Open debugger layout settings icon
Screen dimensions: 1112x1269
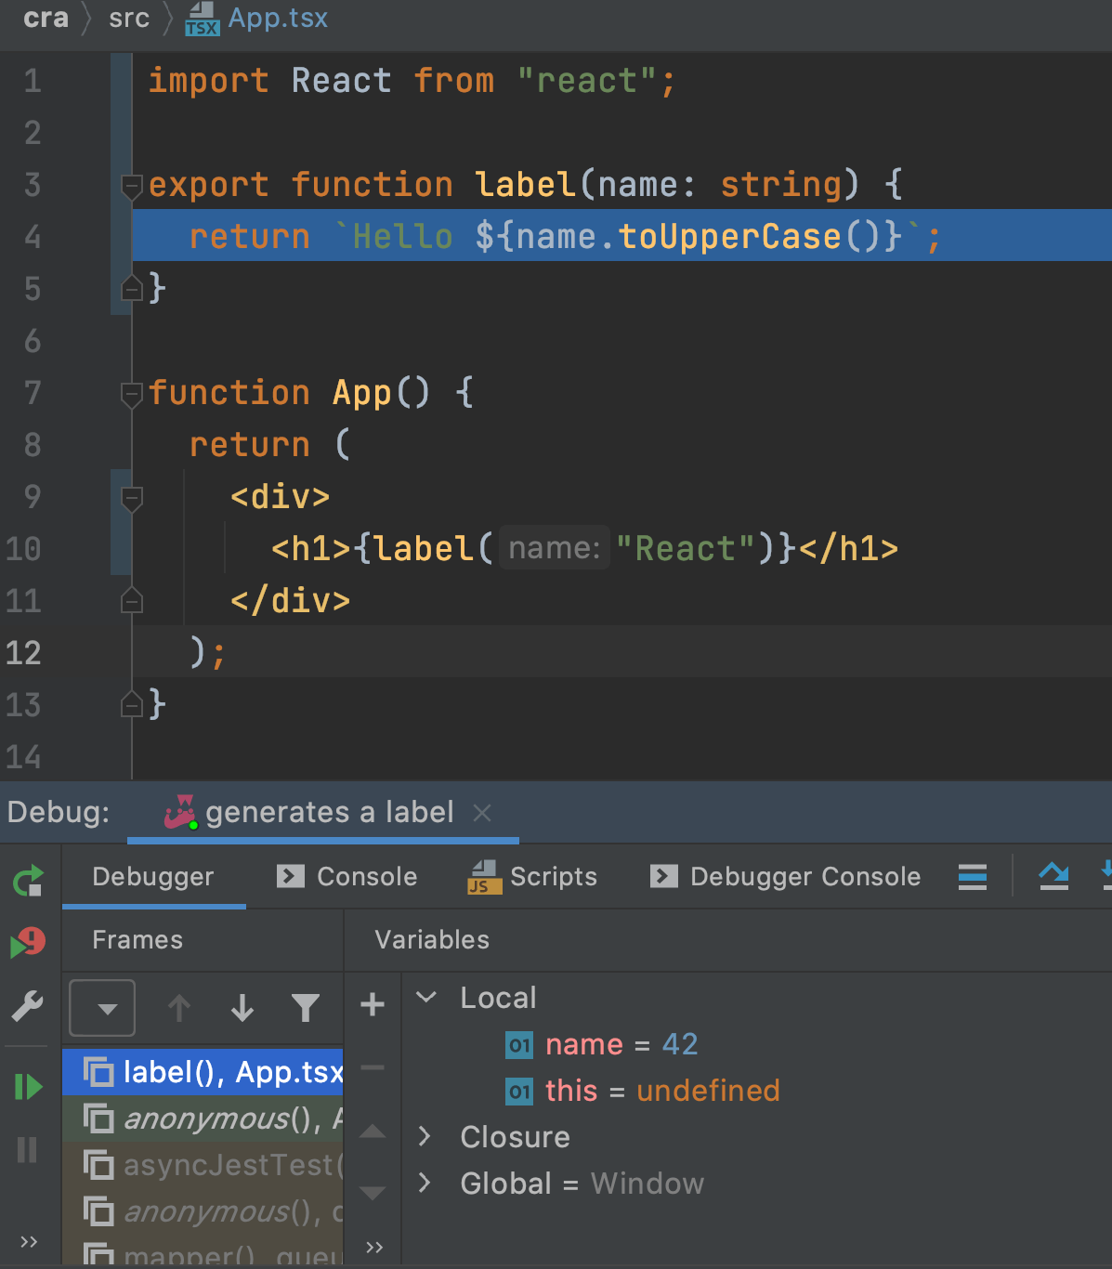972,876
